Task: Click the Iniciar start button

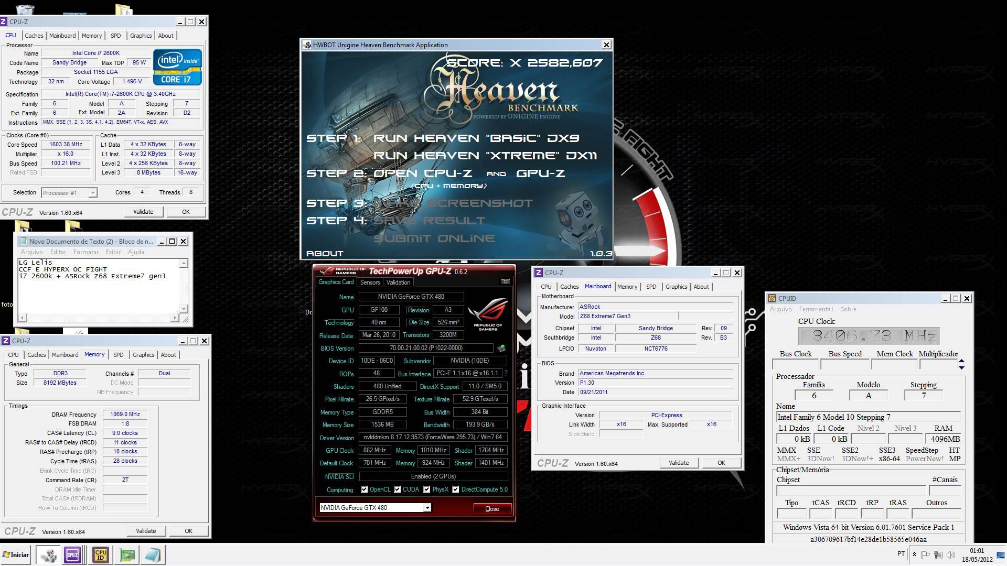Action: tap(15, 554)
